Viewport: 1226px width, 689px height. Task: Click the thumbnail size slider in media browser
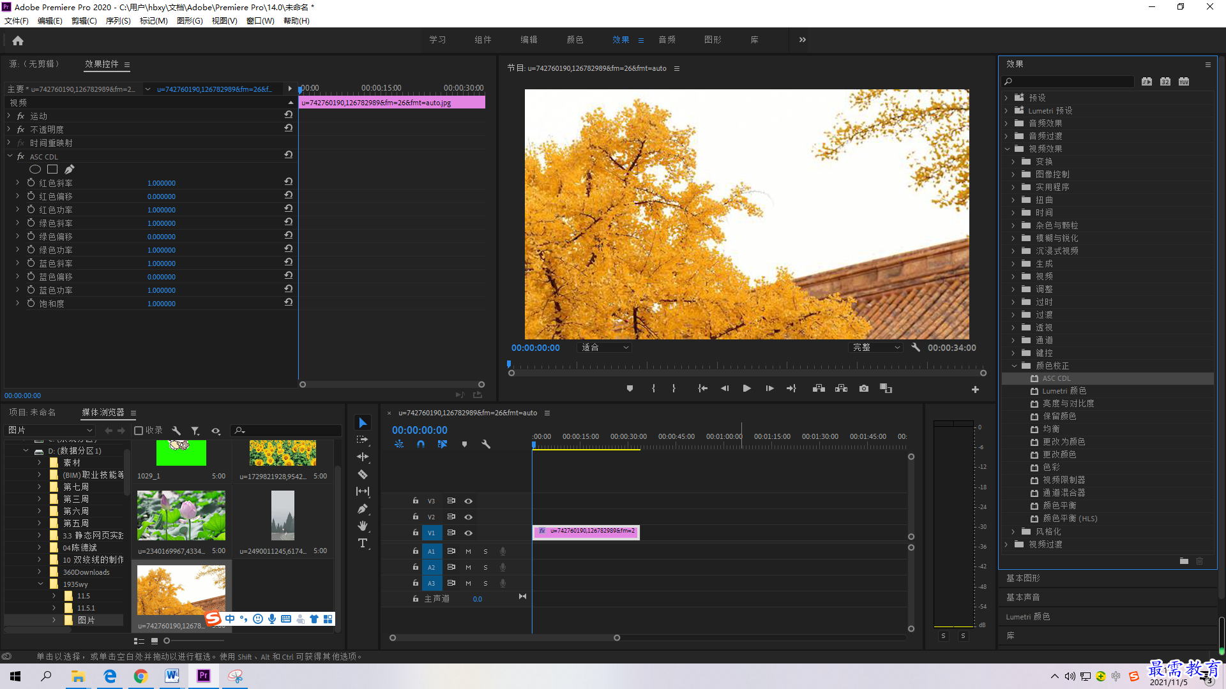coord(167,641)
